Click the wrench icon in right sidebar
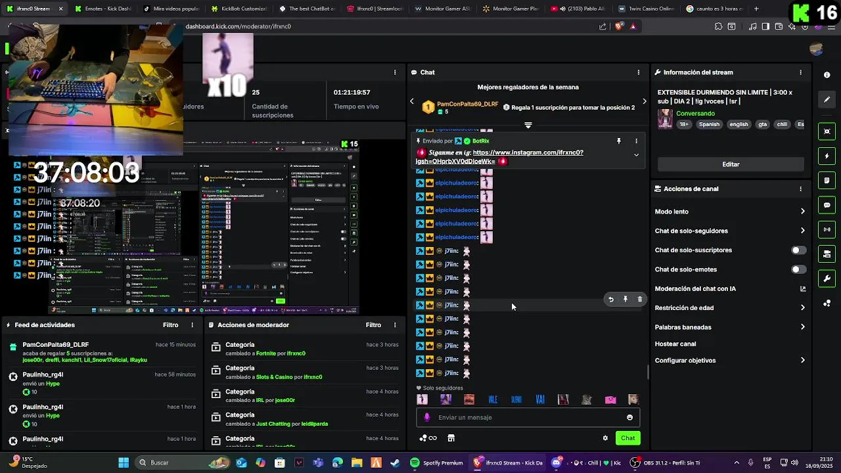841x473 pixels. [827, 279]
